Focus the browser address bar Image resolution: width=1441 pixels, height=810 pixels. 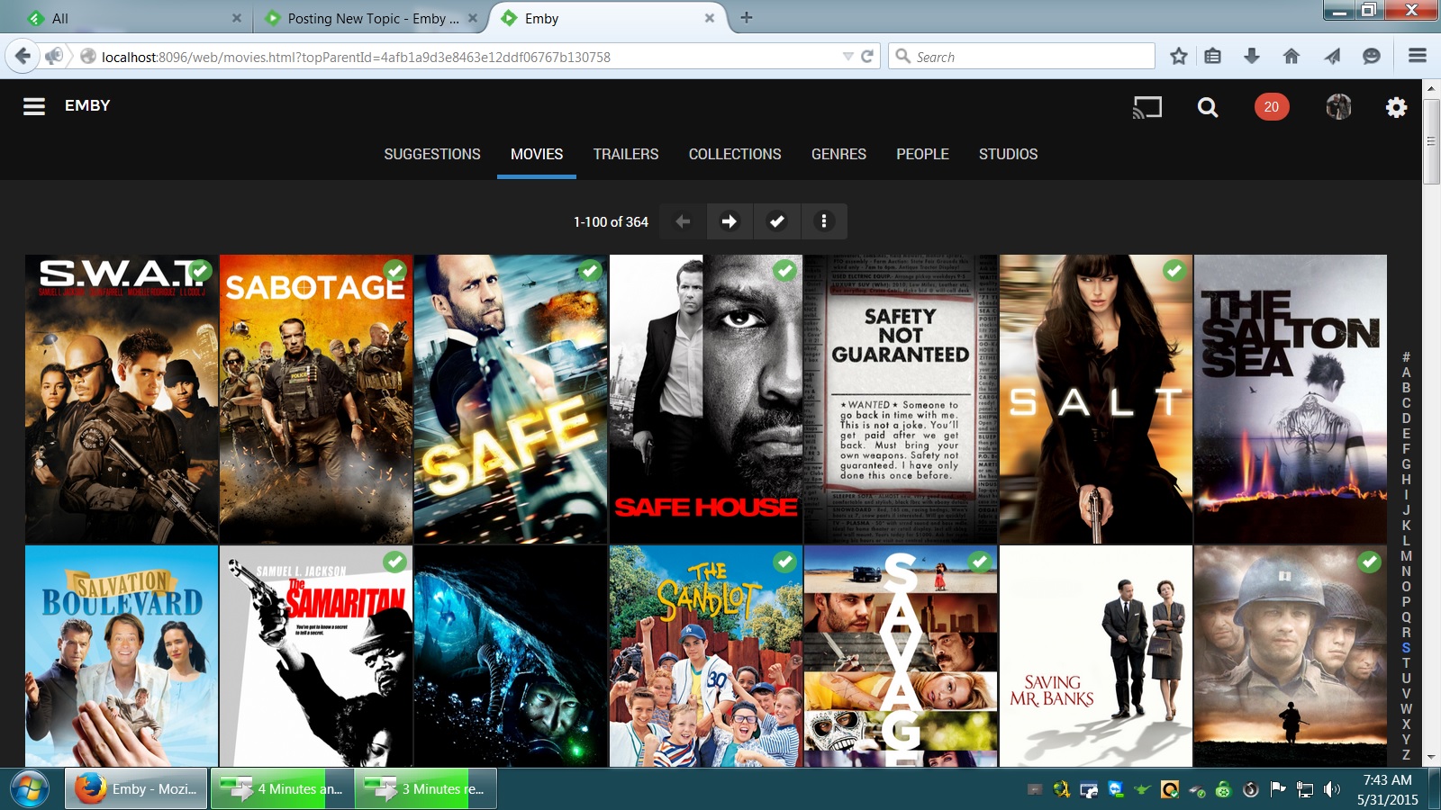[468, 57]
